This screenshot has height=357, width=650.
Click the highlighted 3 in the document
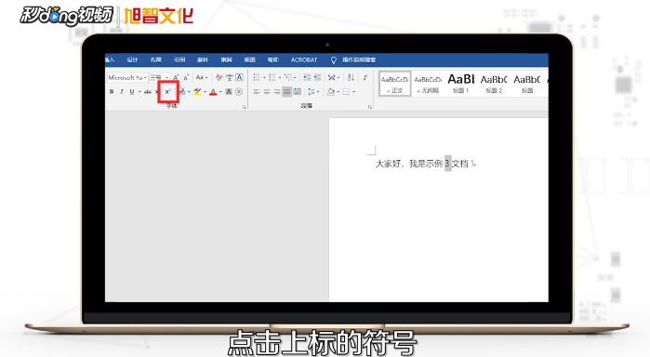click(447, 164)
